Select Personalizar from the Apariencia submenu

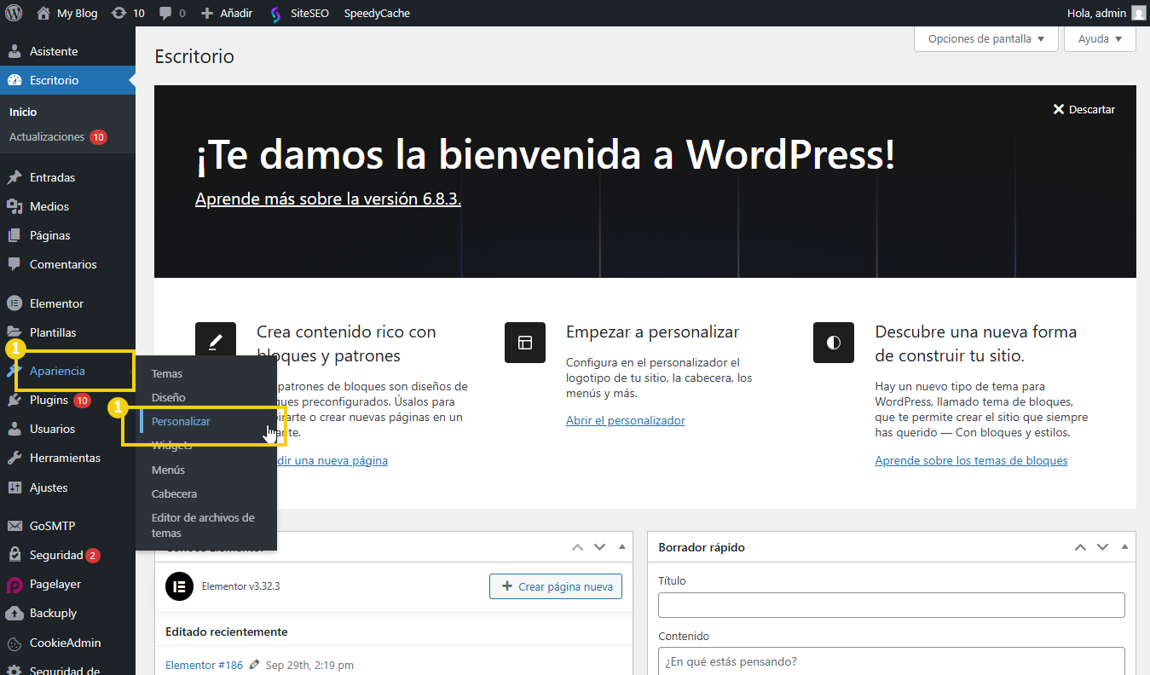click(x=179, y=421)
